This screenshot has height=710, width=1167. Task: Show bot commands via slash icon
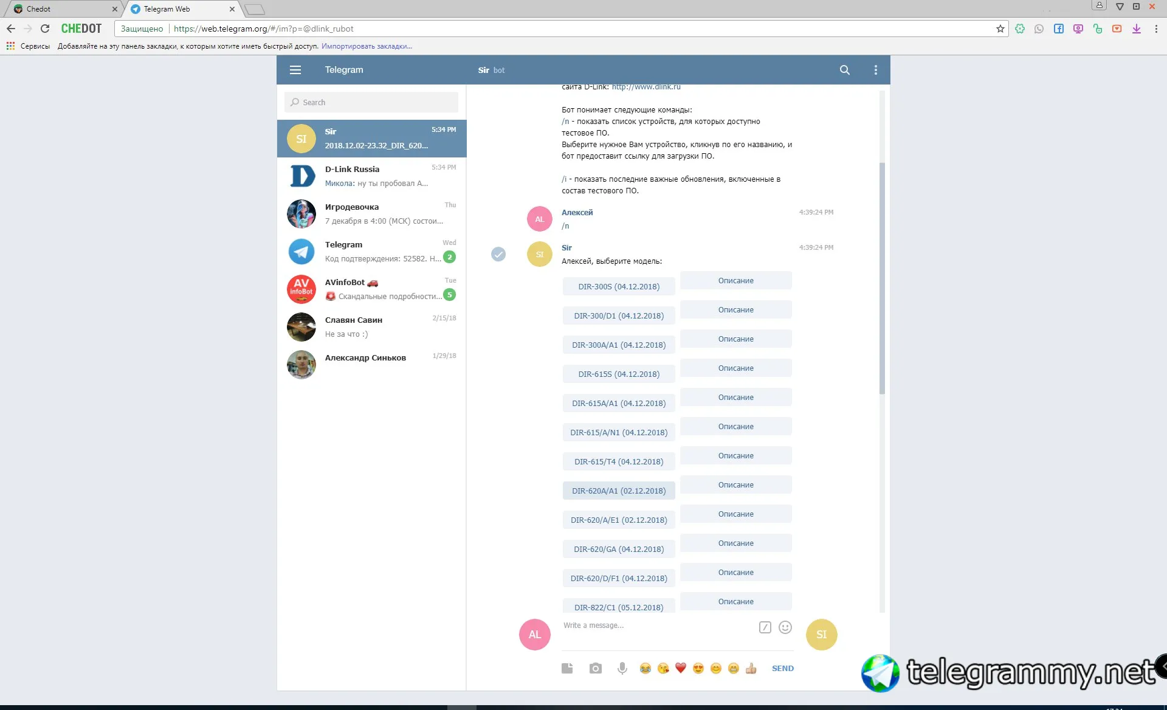point(765,627)
